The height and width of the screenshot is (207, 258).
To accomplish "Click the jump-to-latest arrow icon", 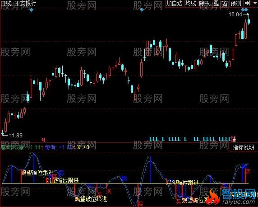I will (248, 3).
